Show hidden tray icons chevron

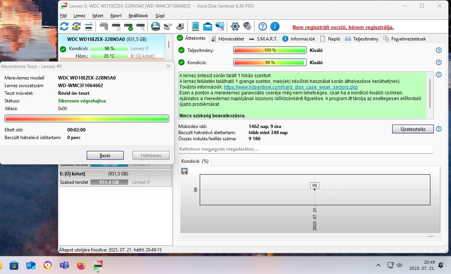(x=378, y=265)
